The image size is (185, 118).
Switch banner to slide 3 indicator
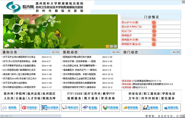pos(115,46)
